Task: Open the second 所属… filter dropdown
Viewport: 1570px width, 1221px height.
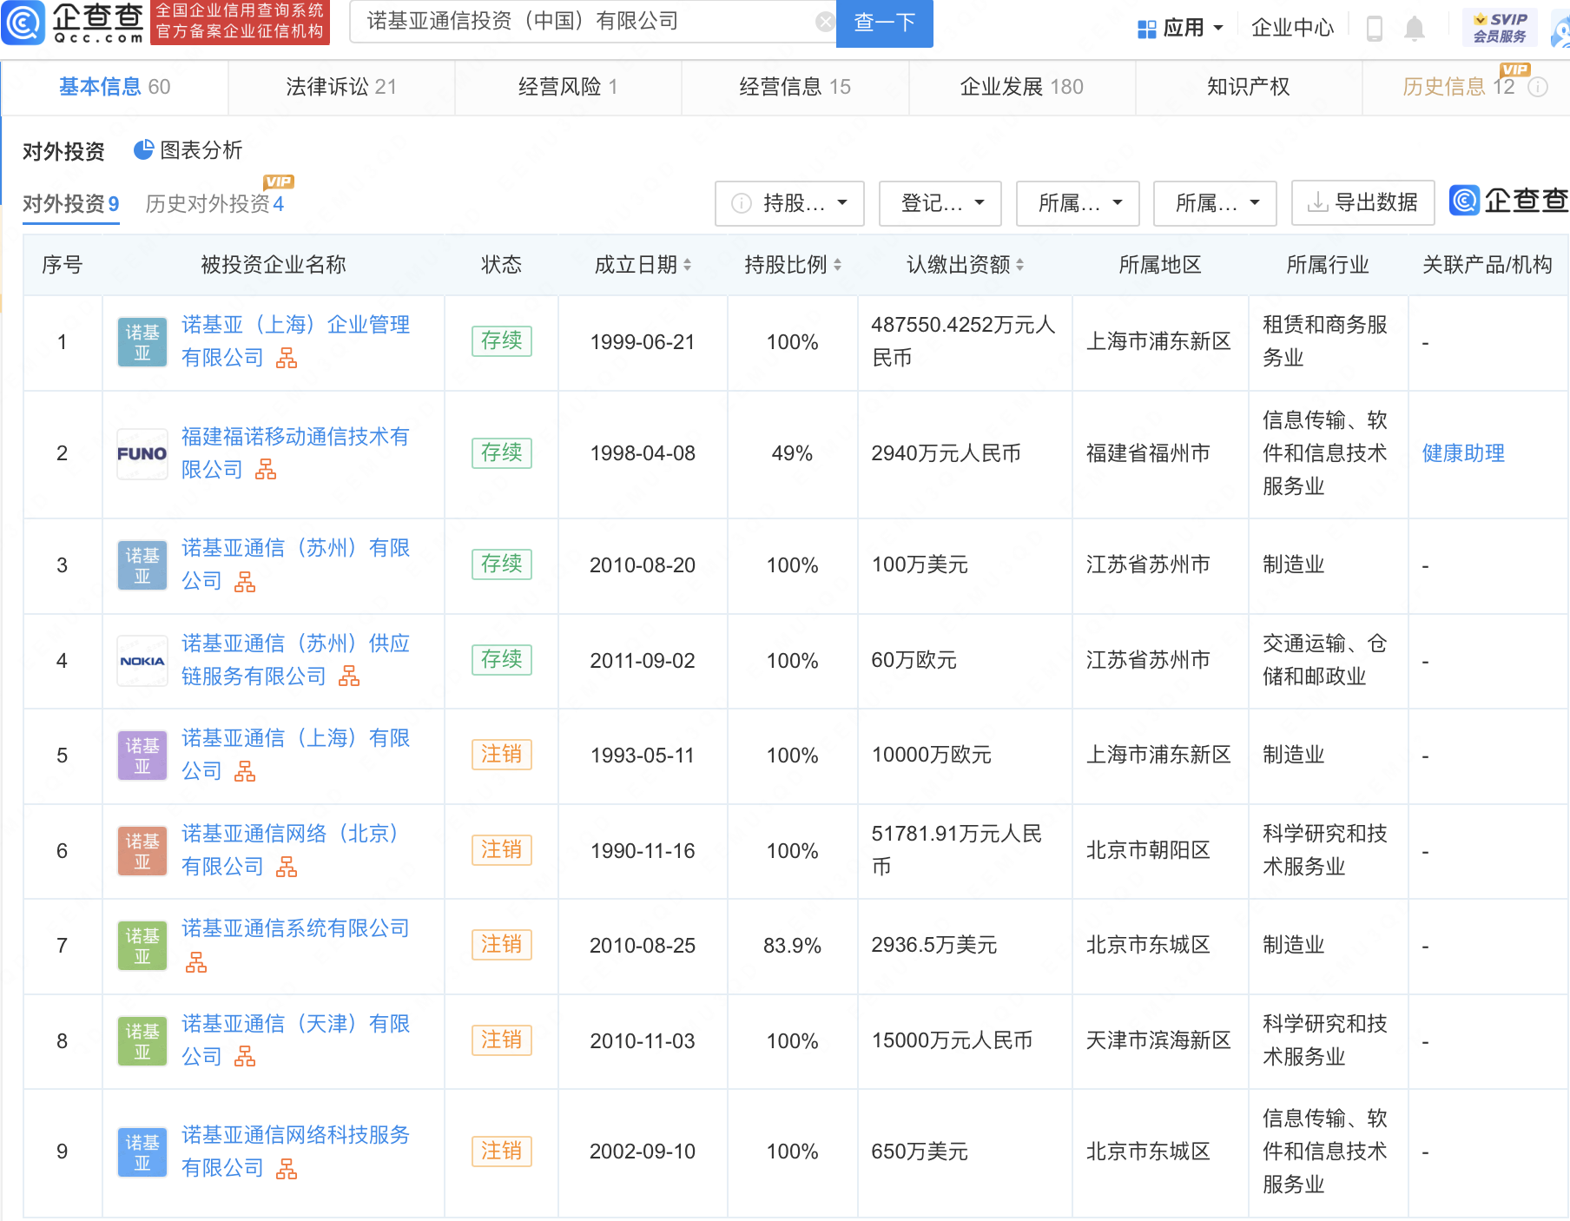Action: (1215, 203)
